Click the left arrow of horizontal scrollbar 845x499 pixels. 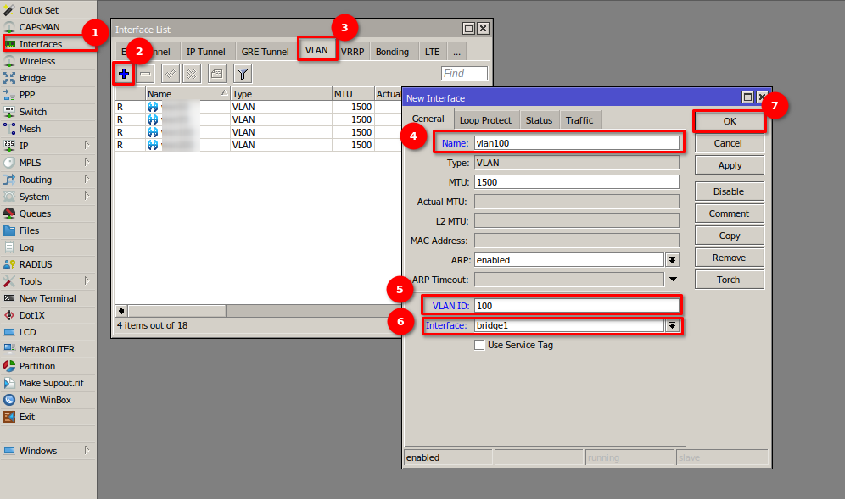click(121, 311)
